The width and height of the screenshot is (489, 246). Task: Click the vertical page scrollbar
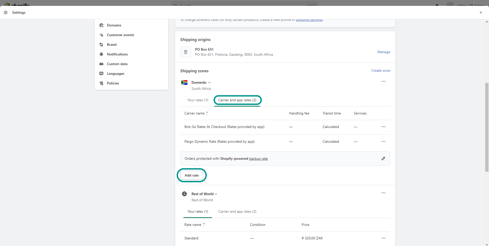click(x=487, y=127)
